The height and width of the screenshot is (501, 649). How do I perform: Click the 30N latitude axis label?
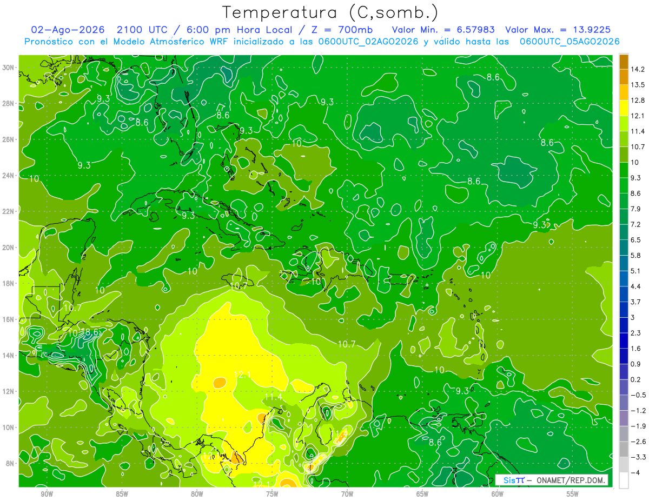[x=9, y=68]
